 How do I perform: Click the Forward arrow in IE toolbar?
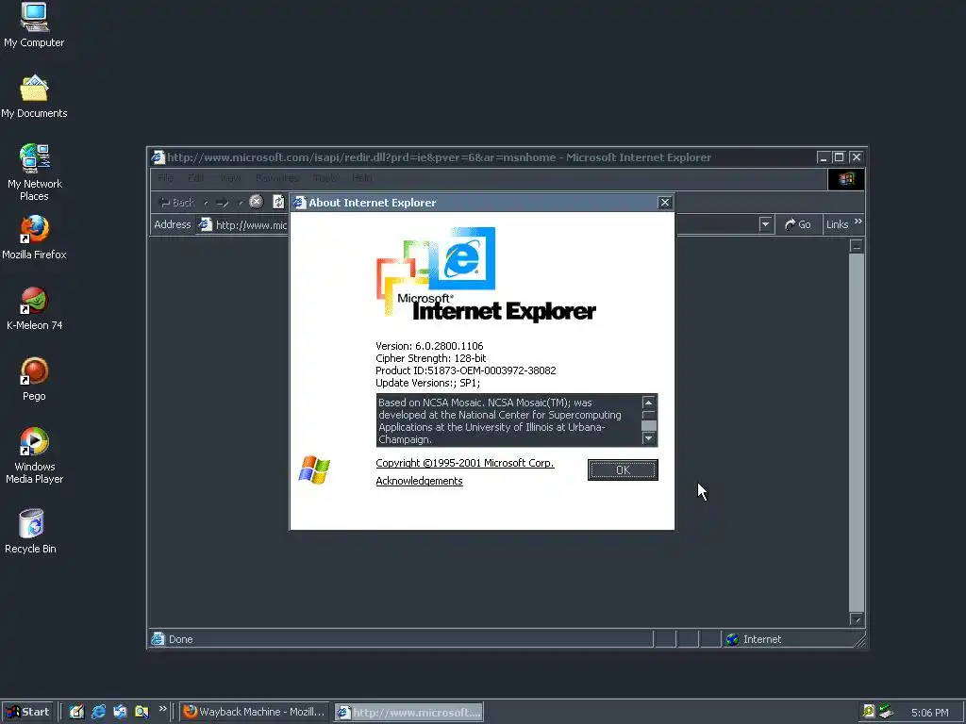pos(223,202)
